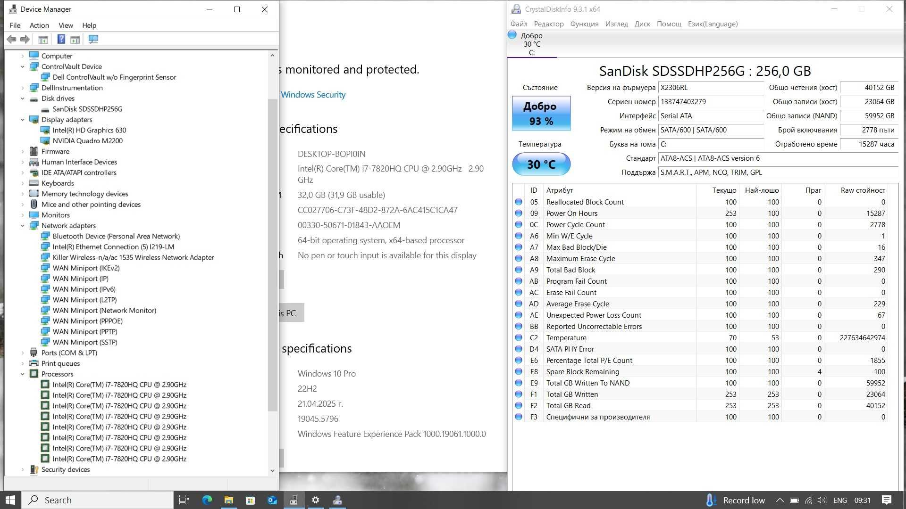
Task: Select Dell ControlVault w/o Fingerprint Sensor icon
Action: pos(45,77)
